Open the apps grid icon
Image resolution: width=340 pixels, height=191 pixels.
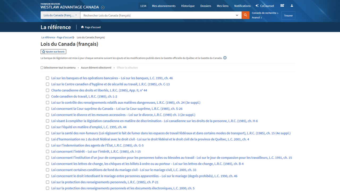pyautogui.click(x=282, y=6)
